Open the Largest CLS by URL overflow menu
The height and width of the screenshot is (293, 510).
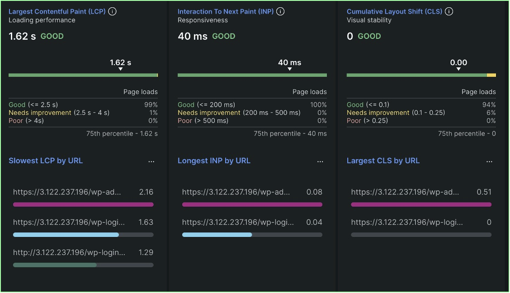point(489,161)
